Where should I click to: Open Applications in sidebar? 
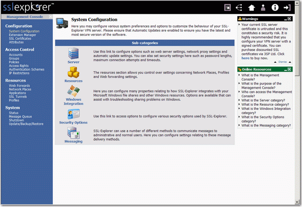pyautogui.click(x=17, y=93)
